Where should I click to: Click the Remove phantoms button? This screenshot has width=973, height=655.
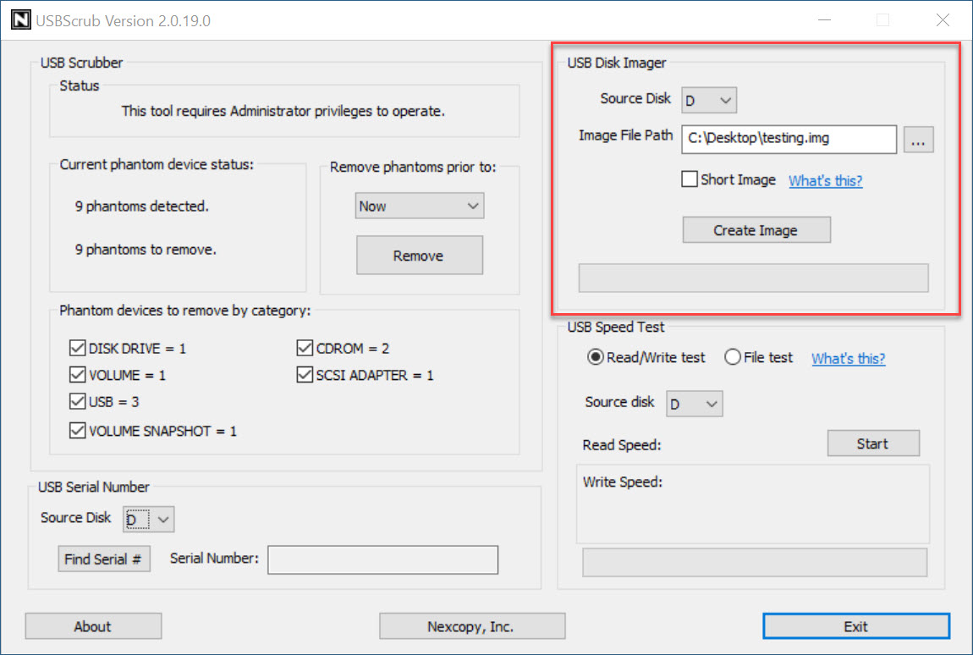coord(420,256)
